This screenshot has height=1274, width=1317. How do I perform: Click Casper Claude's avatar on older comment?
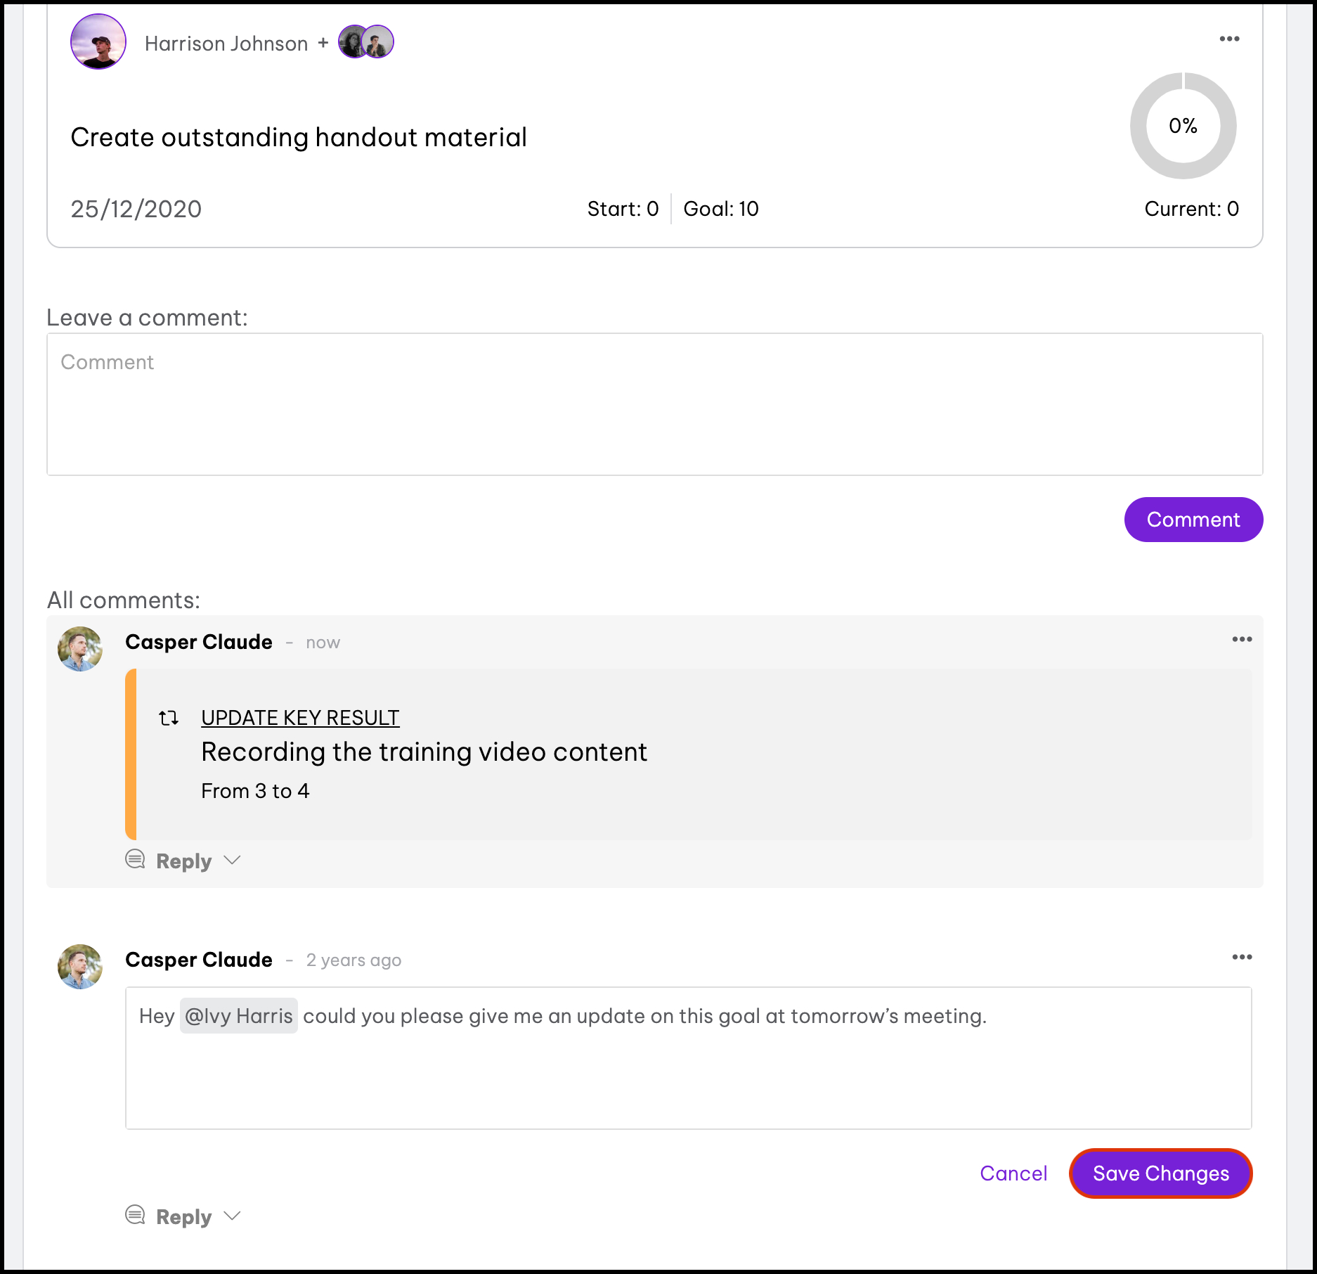[80, 967]
